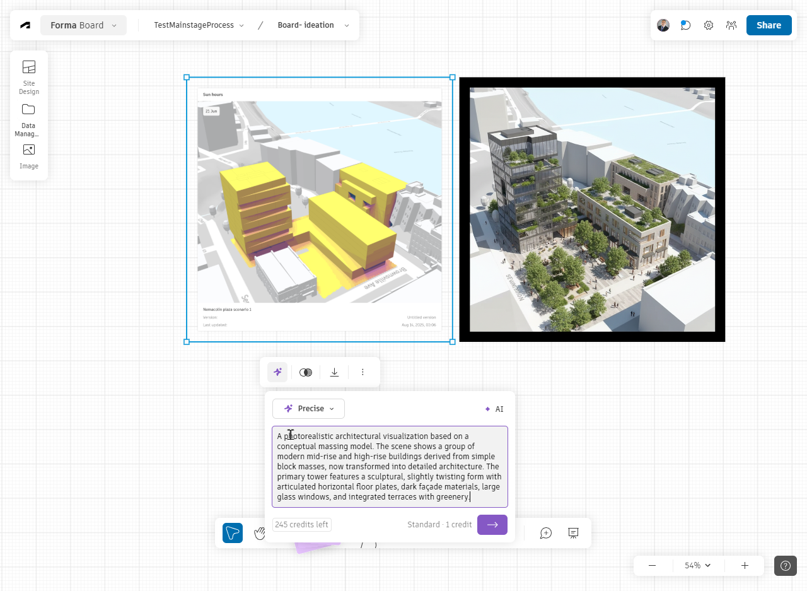Submit the prompt with arrow button
Screen dimensions: 807x591
pos(492,525)
